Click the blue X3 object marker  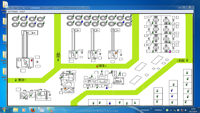[35, 23]
